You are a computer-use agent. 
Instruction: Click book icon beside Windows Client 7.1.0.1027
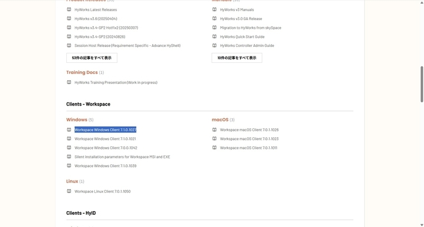pyautogui.click(x=69, y=129)
